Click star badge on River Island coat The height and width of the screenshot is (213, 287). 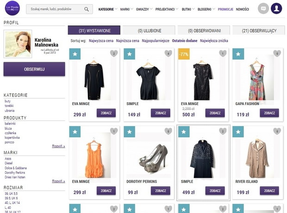pos(238,132)
